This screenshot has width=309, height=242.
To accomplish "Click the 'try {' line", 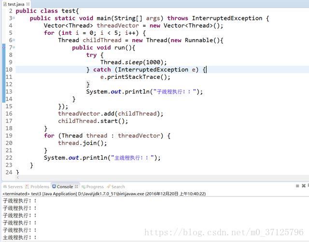I will [x=95, y=55].
